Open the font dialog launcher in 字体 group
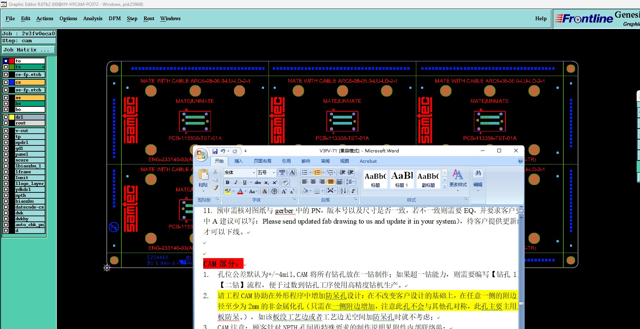The width and height of the screenshot is (640, 329). pyautogui.click(x=294, y=199)
